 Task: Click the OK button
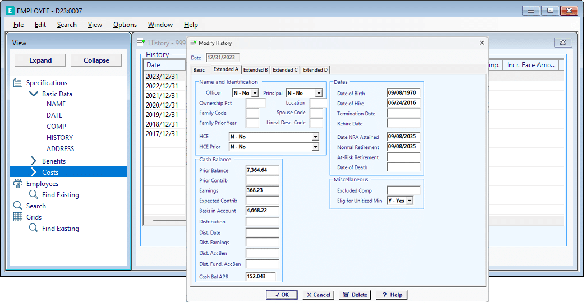[282, 295]
